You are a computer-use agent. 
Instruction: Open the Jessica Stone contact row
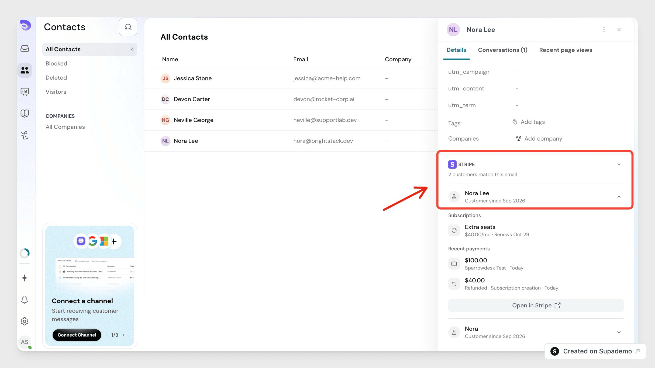[291, 78]
